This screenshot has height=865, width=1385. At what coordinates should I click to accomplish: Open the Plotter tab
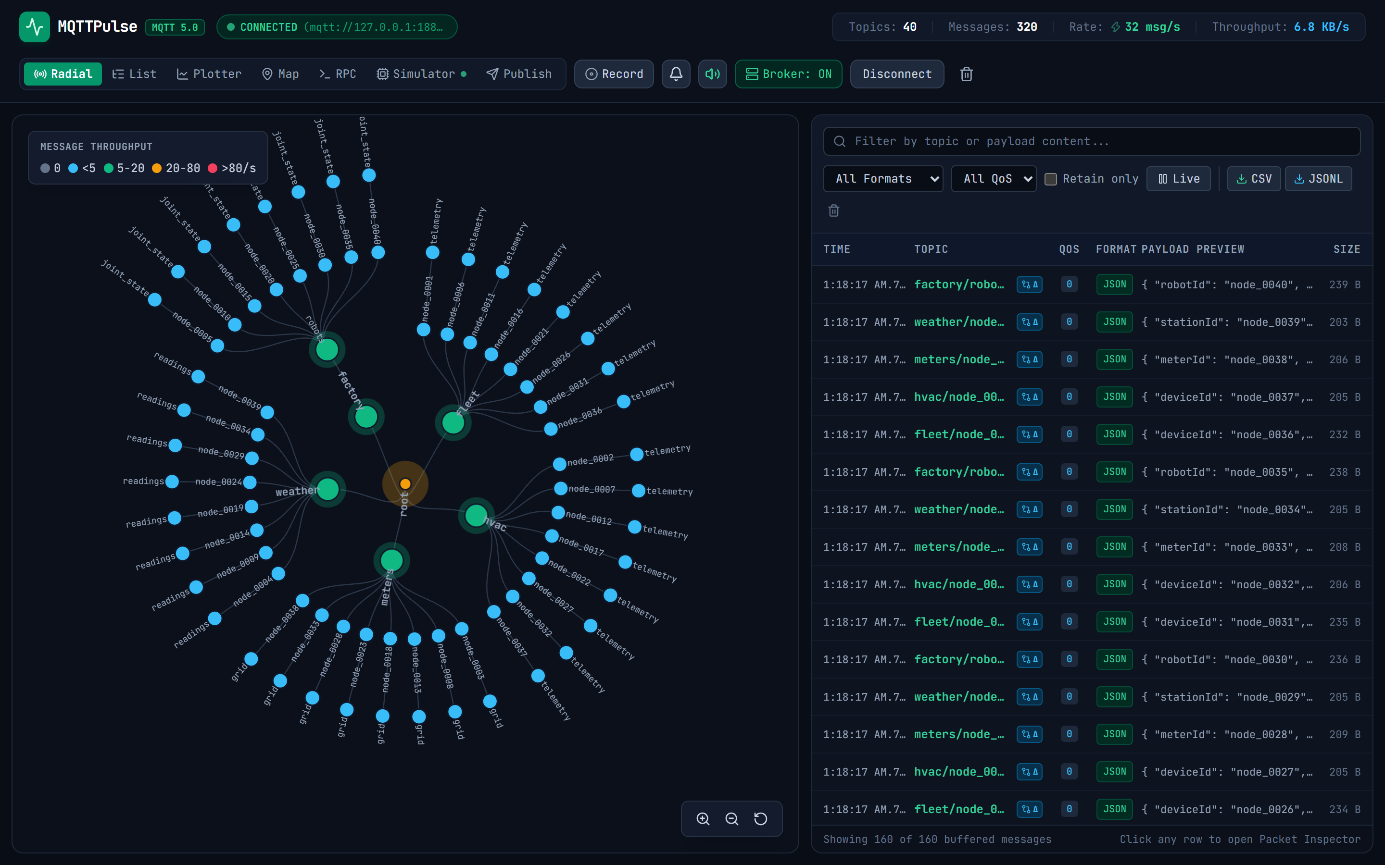pyautogui.click(x=209, y=74)
